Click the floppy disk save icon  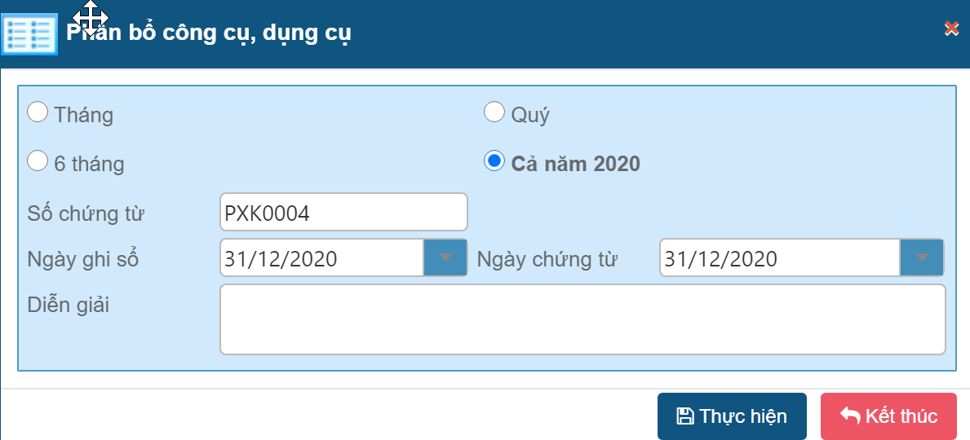tap(685, 416)
